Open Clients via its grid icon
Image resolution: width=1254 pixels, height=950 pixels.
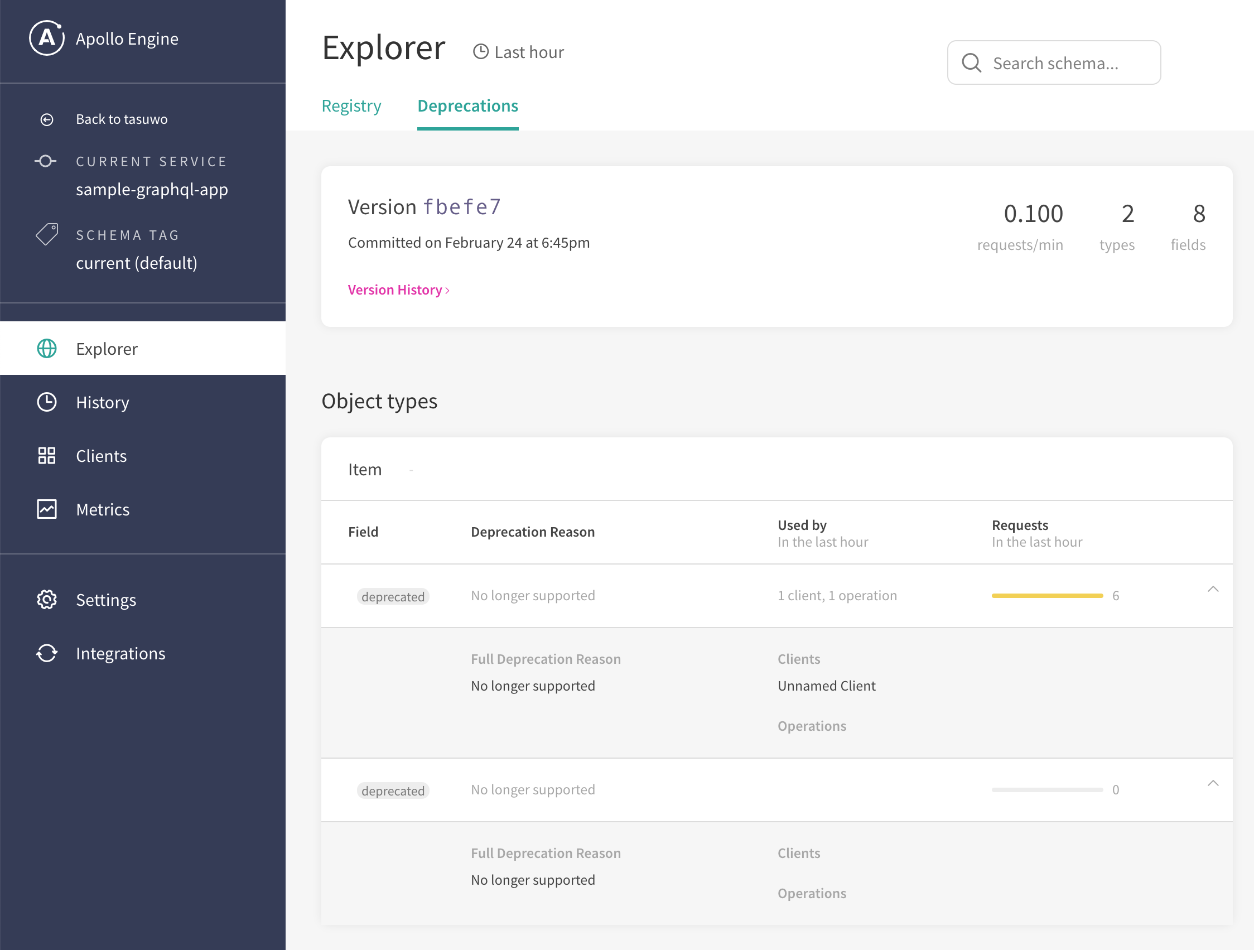[x=47, y=456]
